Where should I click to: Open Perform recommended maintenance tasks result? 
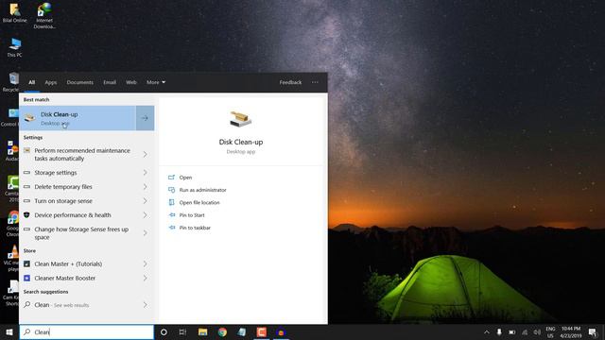coord(87,154)
